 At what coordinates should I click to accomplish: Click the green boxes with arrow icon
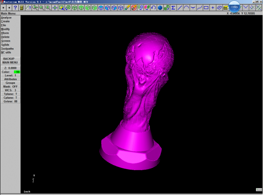(167, 8)
